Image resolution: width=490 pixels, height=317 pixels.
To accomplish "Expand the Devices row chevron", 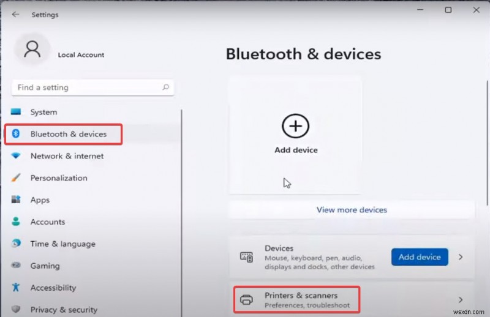I will click(x=461, y=257).
